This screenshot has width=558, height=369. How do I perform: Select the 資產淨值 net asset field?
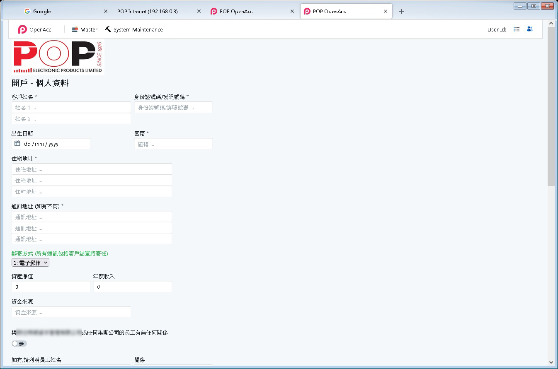pos(51,287)
